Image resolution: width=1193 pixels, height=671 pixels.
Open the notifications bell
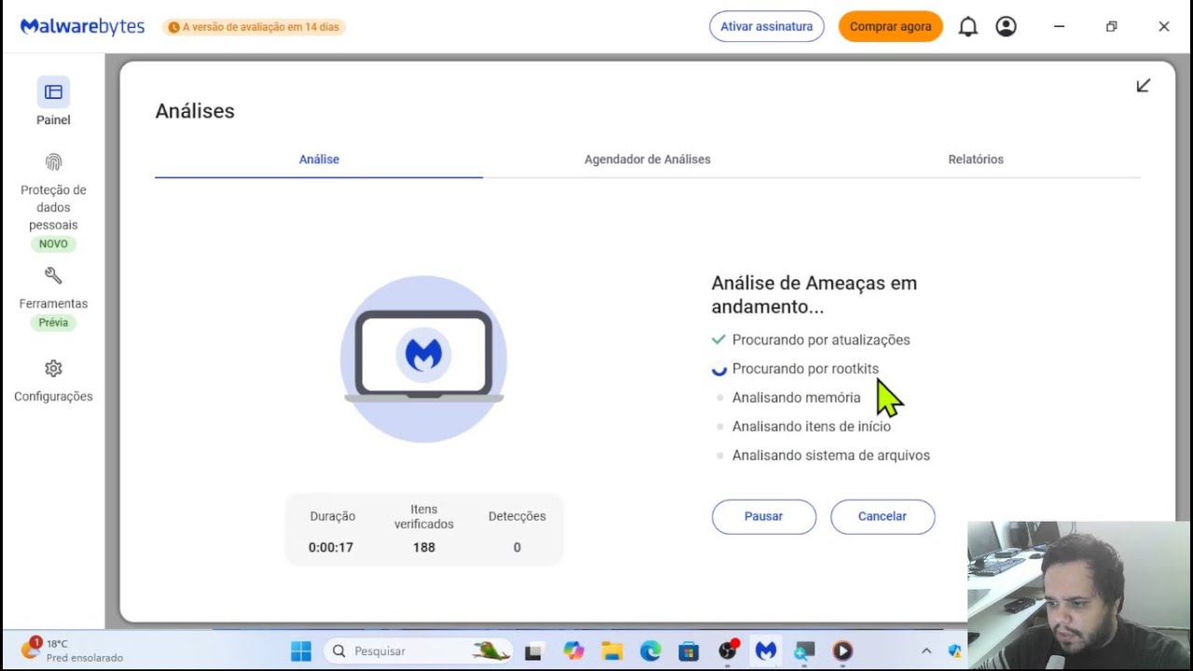968,27
